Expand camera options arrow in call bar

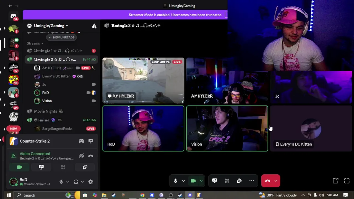(201, 181)
